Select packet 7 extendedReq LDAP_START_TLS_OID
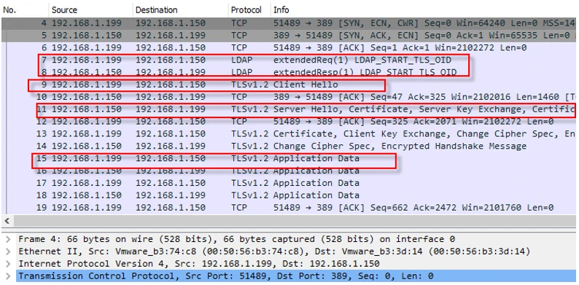Image resolution: width=579 pixels, height=285 pixels. point(289,60)
